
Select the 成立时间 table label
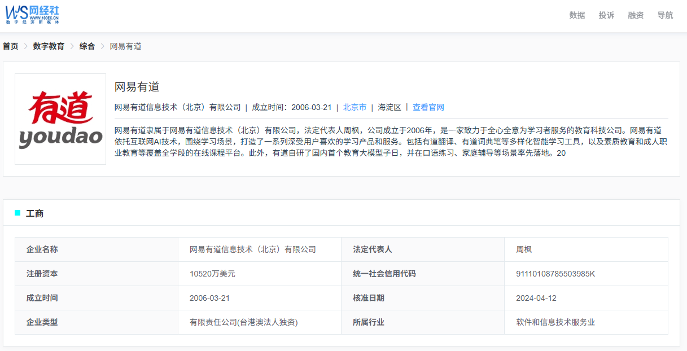(42, 298)
